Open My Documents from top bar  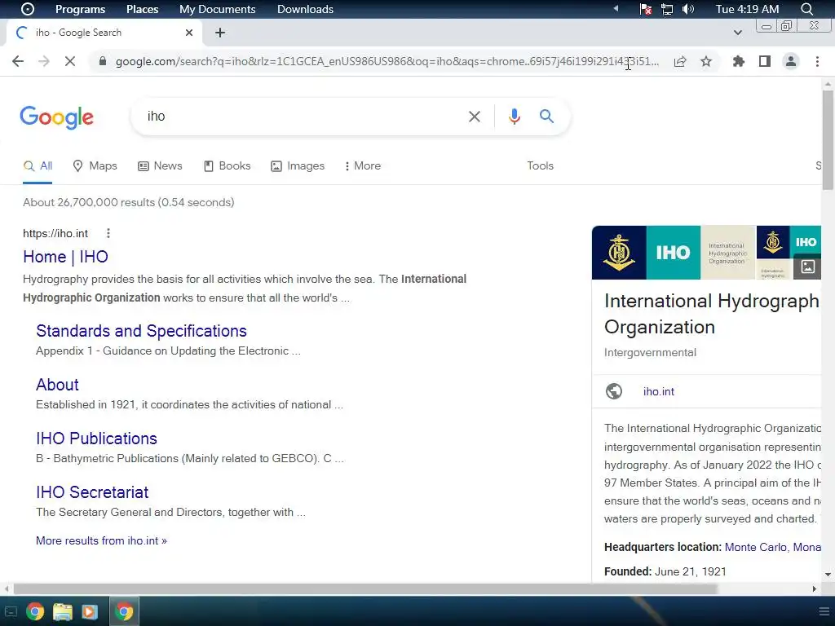point(217,9)
